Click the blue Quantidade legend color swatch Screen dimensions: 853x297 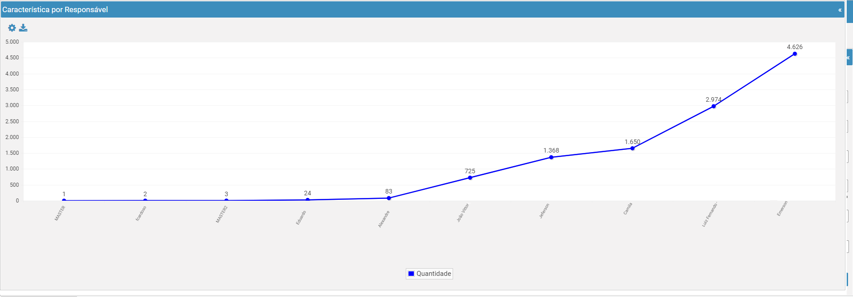(x=411, y=274)
